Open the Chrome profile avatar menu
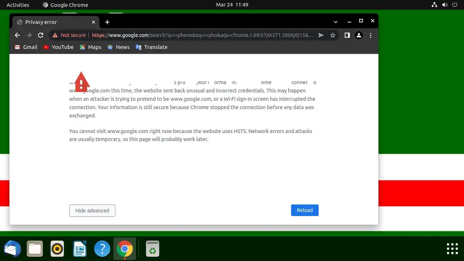This screenshot has height=261, width=464. point(359,35)
